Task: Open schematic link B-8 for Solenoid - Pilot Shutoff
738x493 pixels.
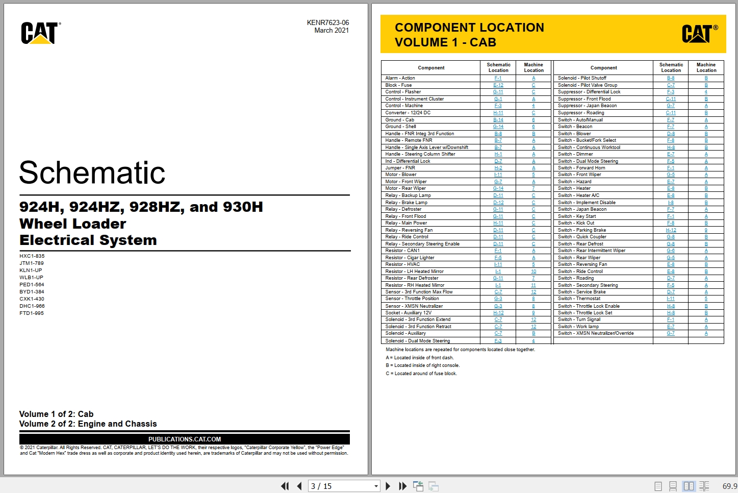Action: tap(671, 78)
